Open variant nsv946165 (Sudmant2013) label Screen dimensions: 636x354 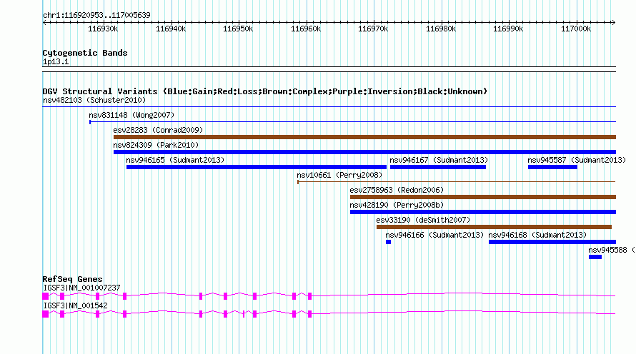coord(175,160)
